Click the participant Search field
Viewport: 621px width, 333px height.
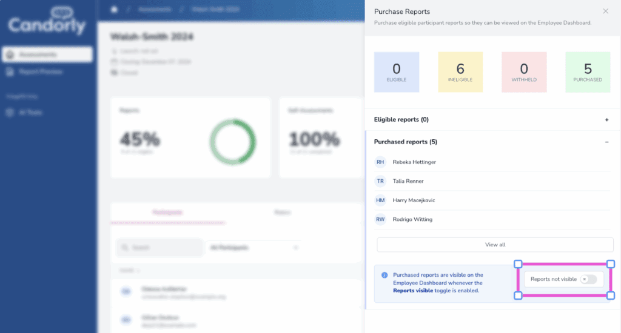tap(159, 248)
